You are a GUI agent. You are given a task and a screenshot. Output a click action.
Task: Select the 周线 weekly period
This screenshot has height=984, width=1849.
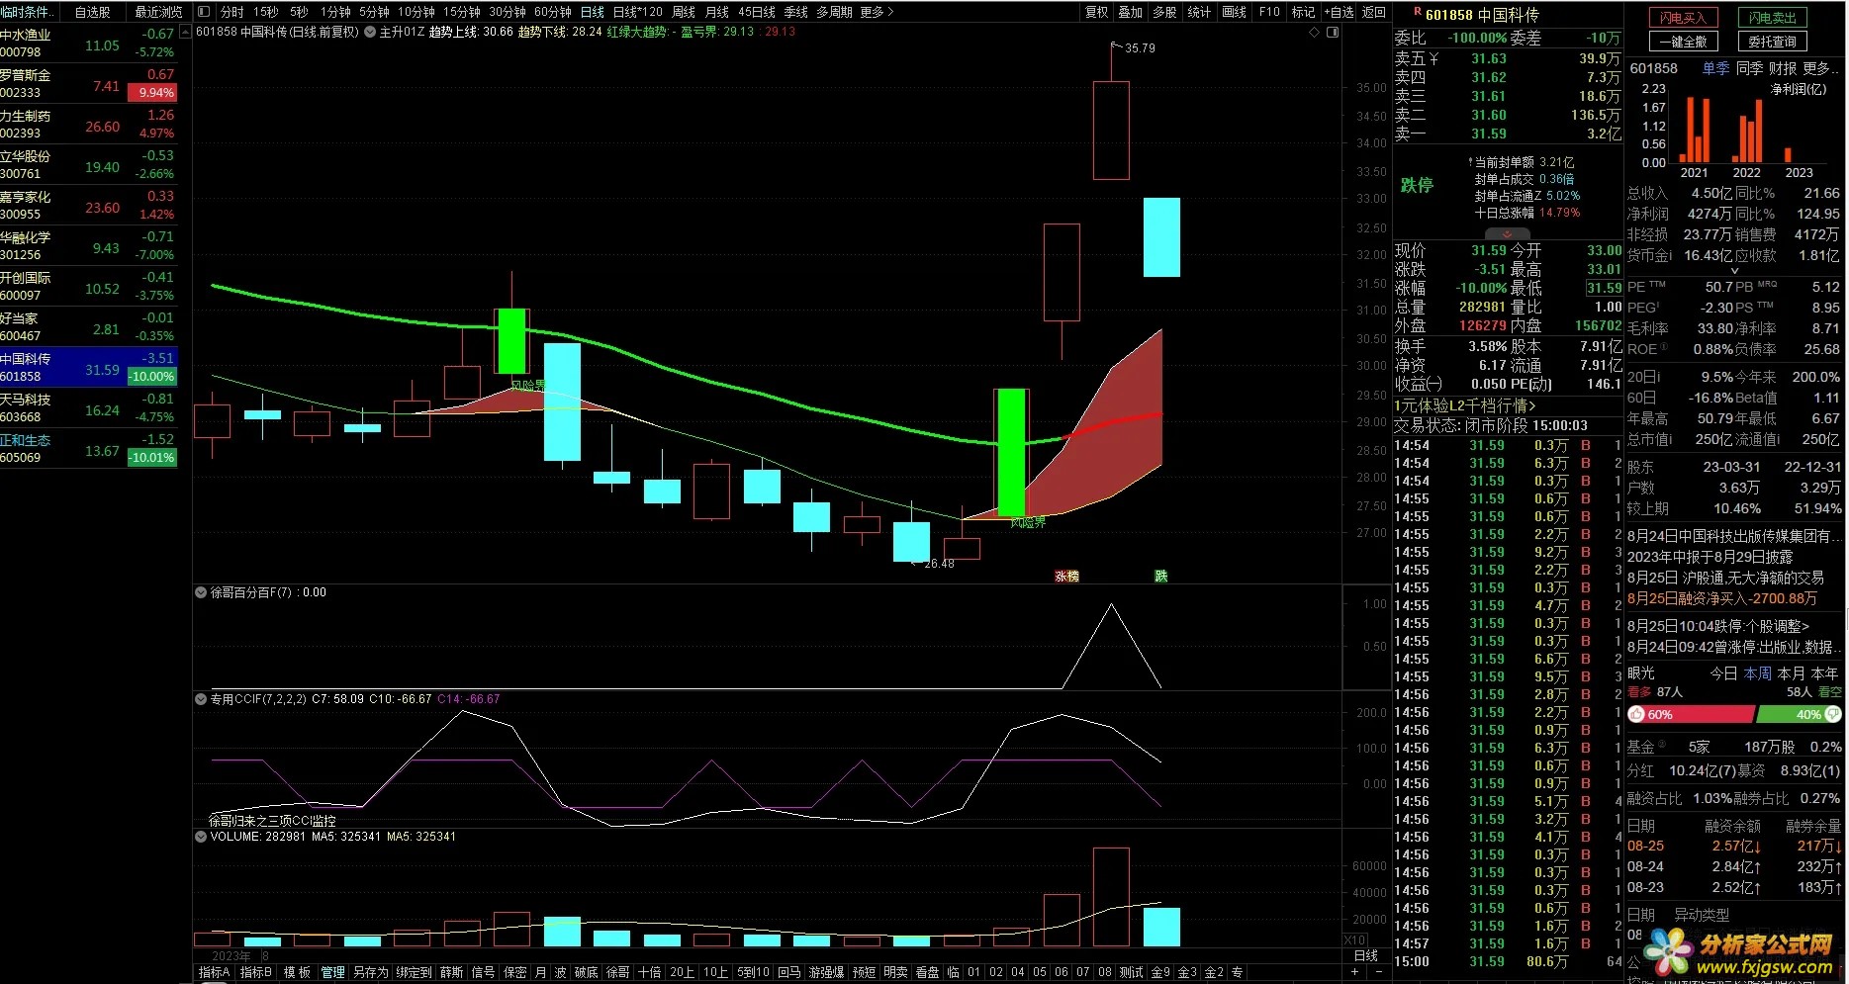pos(684,12)
